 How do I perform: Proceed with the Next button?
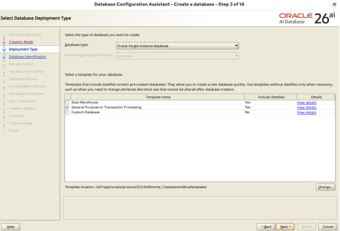(x=285, y=227)
